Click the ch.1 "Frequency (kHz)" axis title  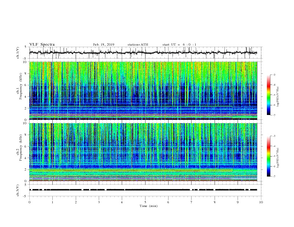point(21,86)
